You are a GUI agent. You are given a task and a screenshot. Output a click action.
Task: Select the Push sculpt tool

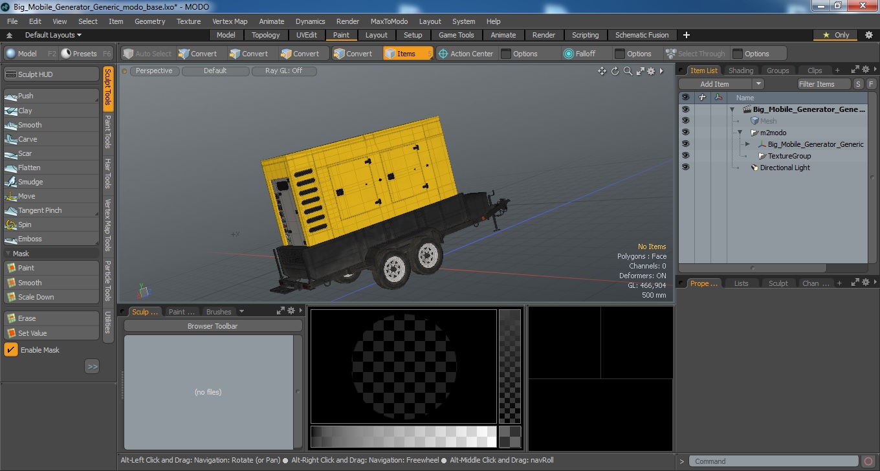click(x=52, y=96)
